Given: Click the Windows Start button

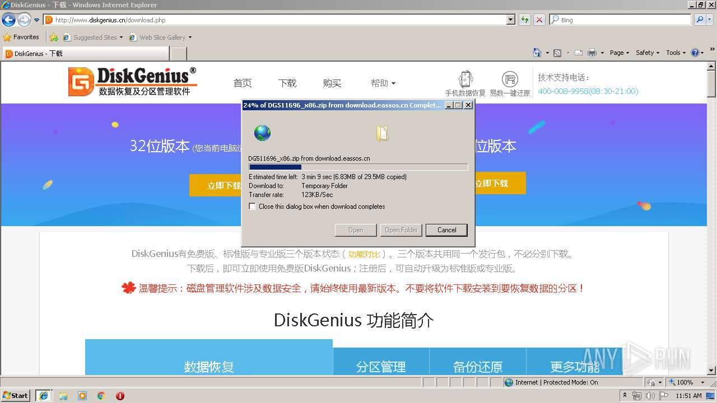Looking at the screenshot, I should coord(16,395).
